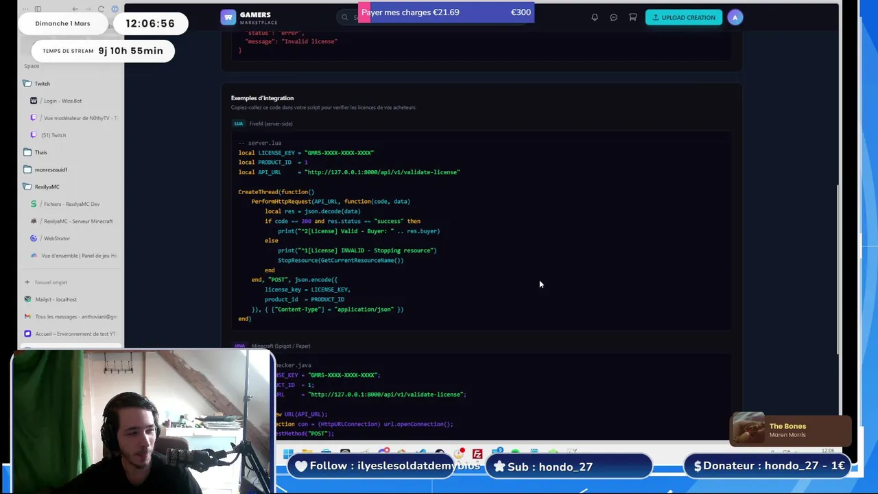Click the browser back arrow
The image size is (878, 494).
(75, 9)
